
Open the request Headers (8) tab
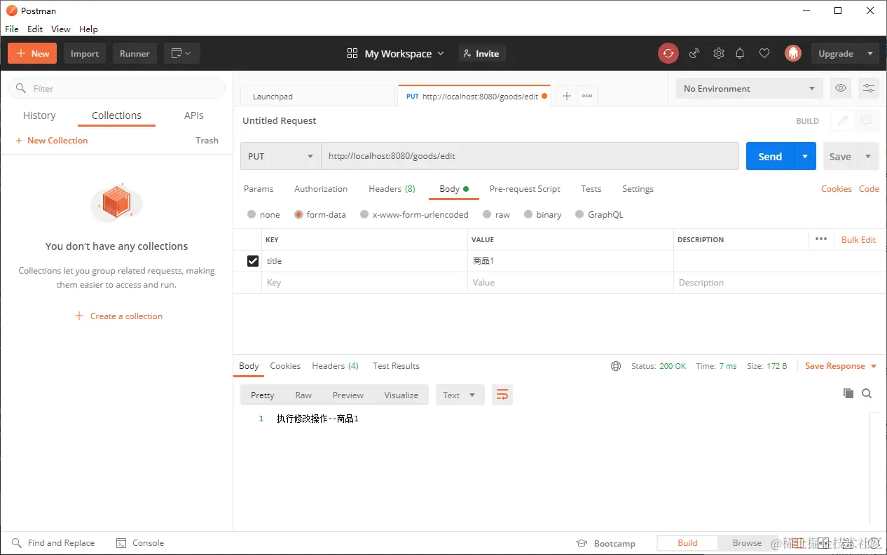392,189
